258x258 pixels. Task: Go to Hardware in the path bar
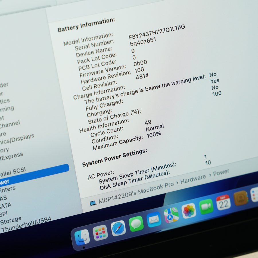coord(193,179)
